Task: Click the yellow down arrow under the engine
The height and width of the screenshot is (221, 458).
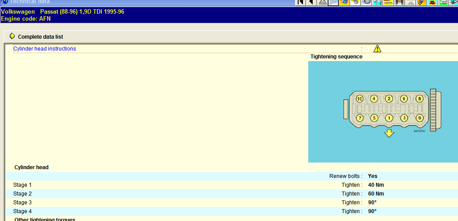Action: (x=389, y=133)
